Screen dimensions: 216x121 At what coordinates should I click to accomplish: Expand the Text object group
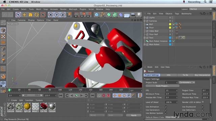[x=144, y=38]
